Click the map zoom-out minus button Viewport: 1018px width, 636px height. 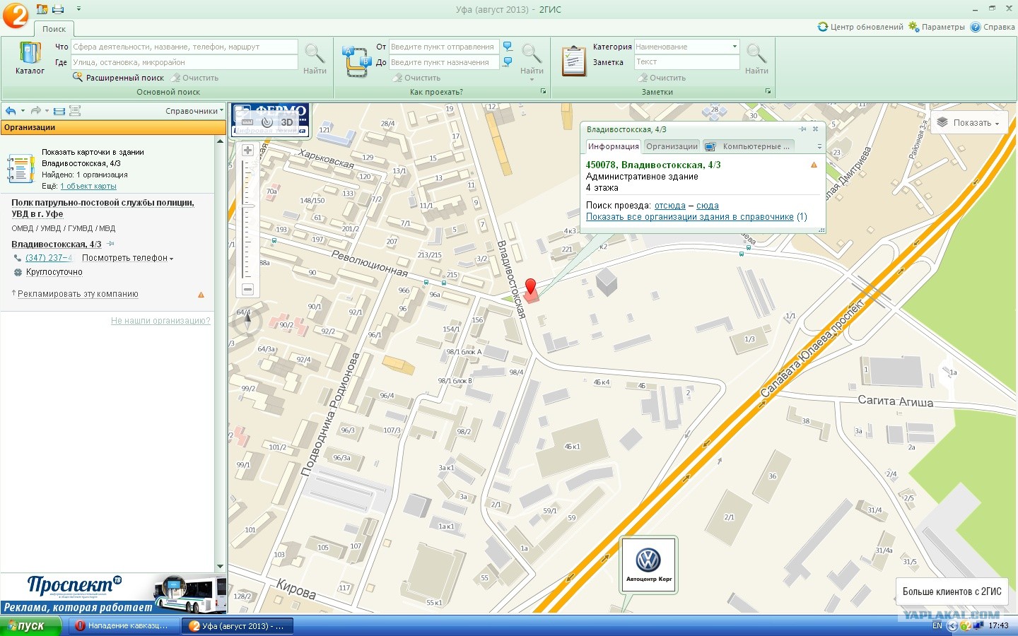(247, 289)
